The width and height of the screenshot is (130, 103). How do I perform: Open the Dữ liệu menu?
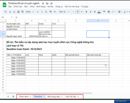pos(50,7)
